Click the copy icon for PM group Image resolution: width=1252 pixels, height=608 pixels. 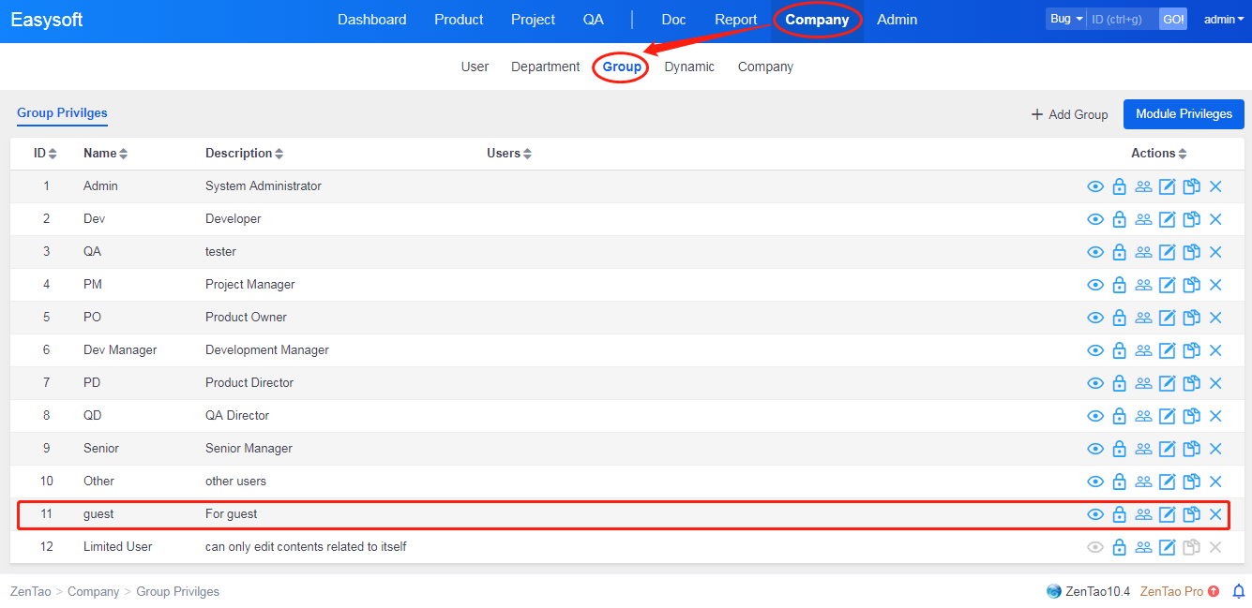[1191, 285]
